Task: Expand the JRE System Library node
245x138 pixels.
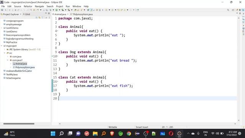Action: click(x=5, y=49)
